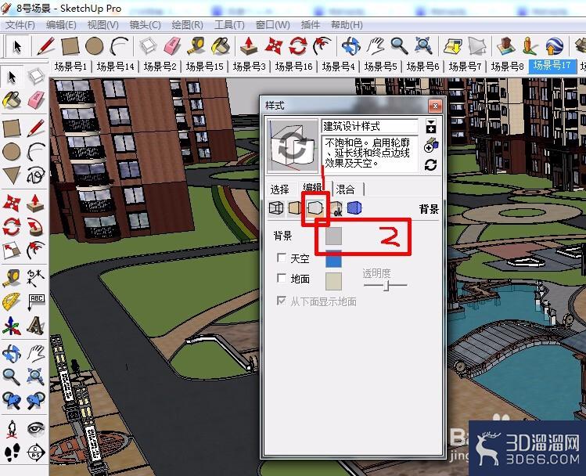
Task: Select the Rectangle tool in top toolbar
Action: tap(70, 46)
